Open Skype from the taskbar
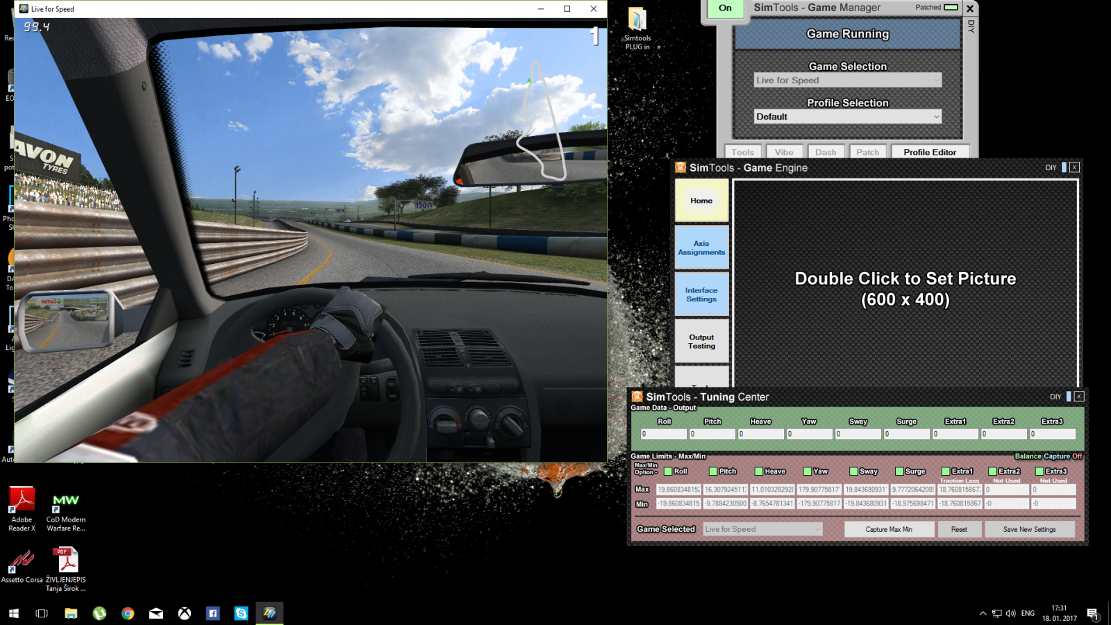This screenshot has width=1111, height=625. click(241, 613)
